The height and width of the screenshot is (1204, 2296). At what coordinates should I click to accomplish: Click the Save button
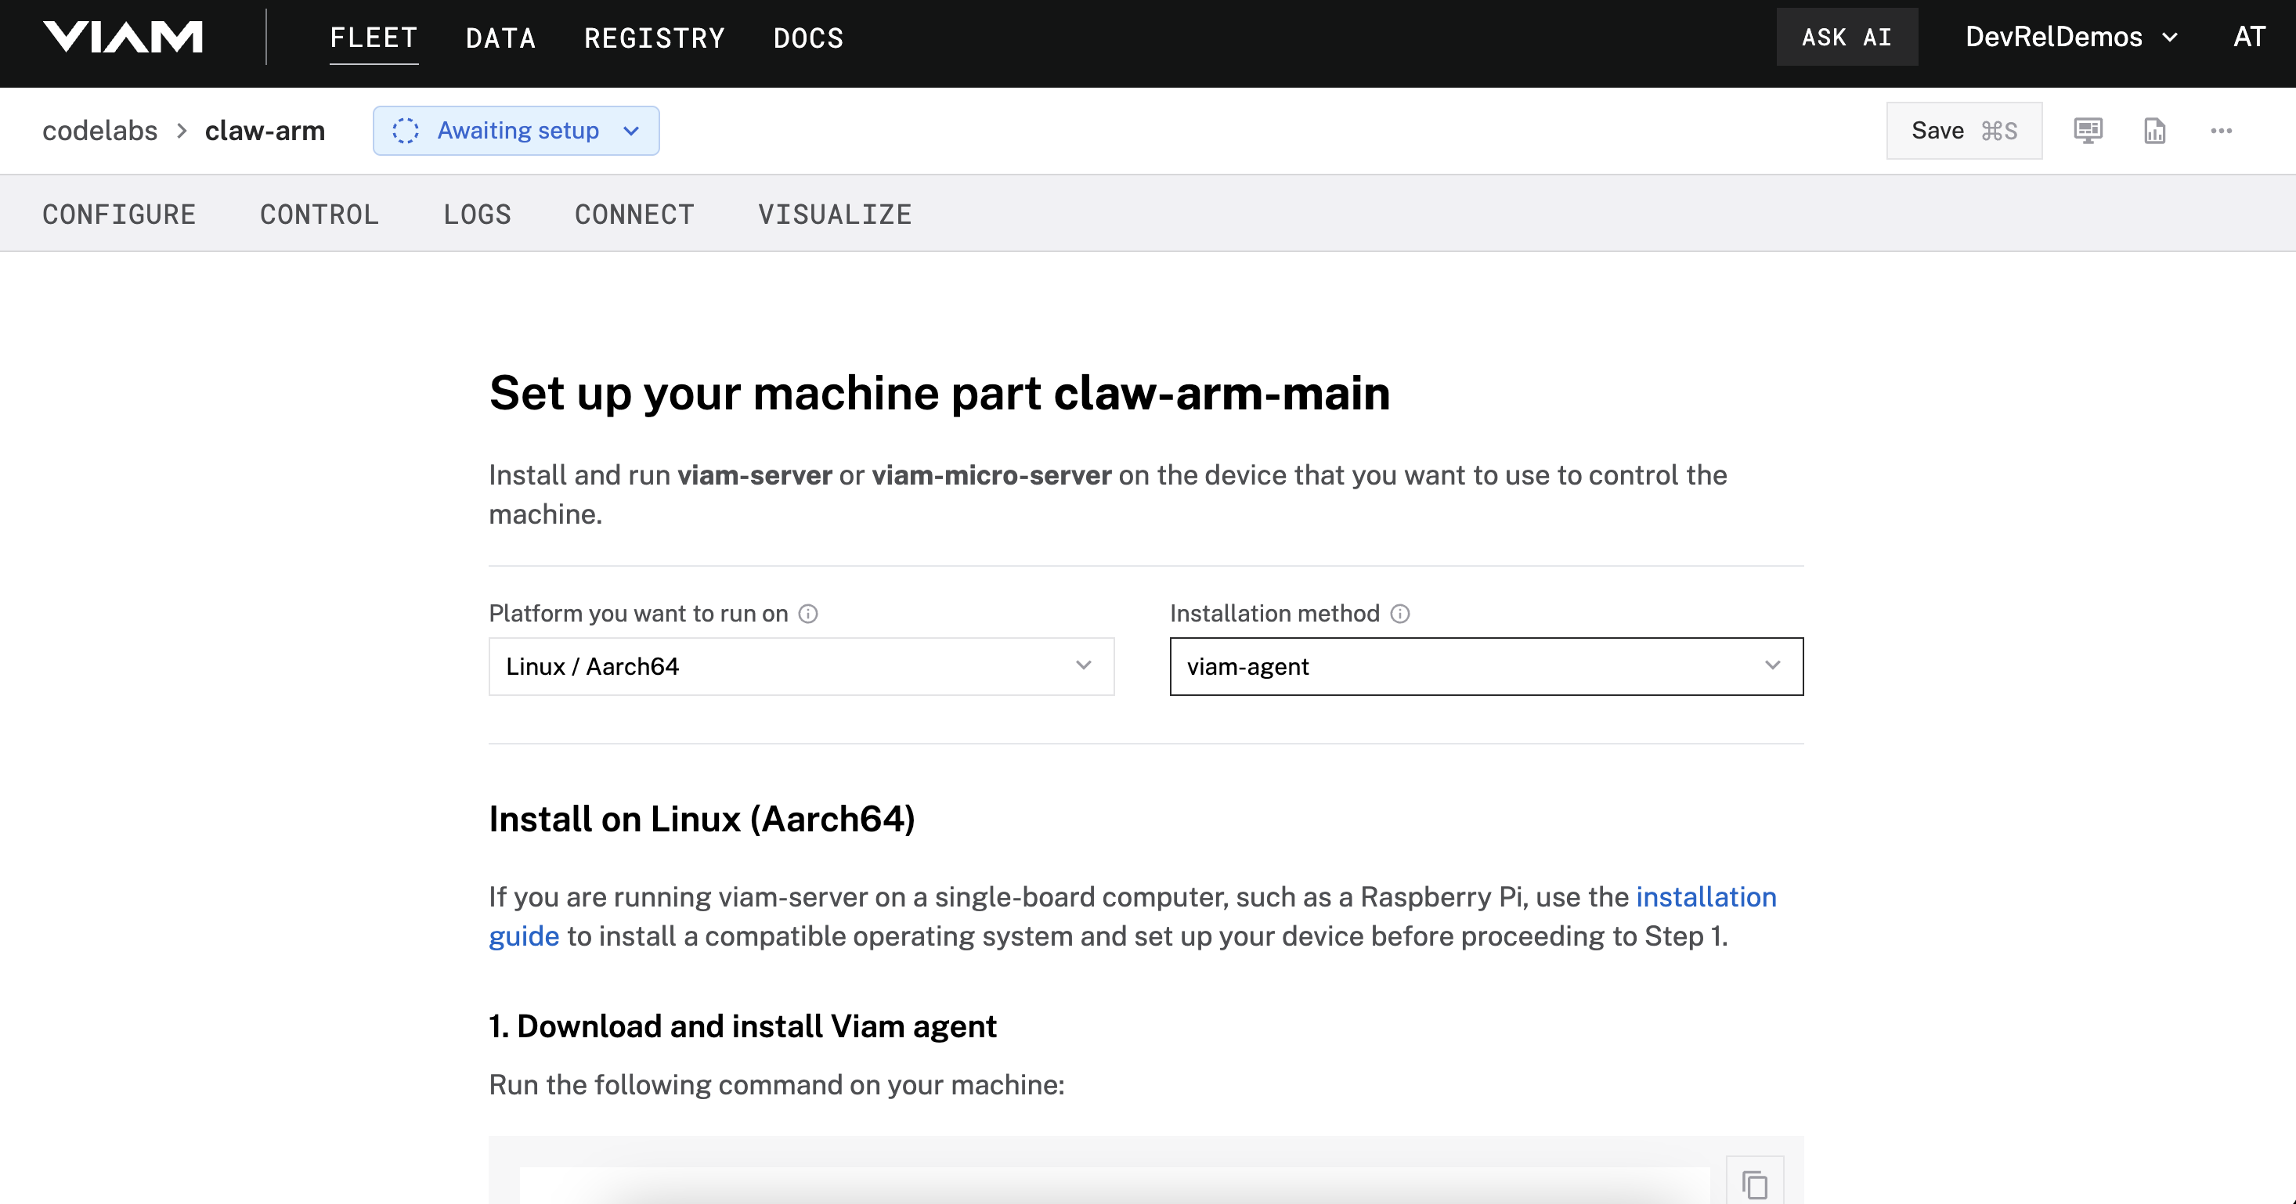[1965, 131]
